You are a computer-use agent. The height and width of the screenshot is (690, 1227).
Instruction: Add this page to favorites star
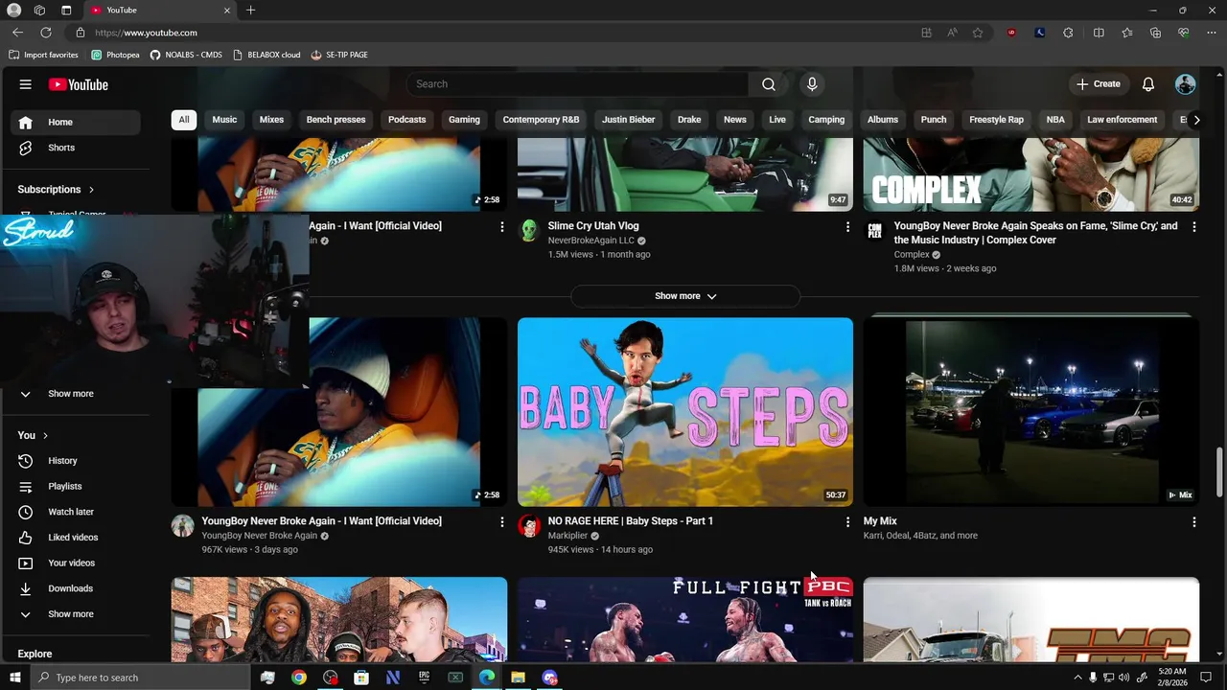978,33
